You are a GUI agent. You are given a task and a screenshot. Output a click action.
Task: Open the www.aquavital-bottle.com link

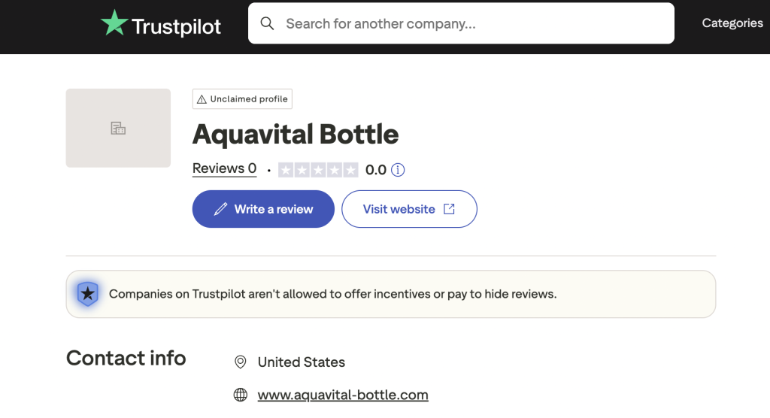point(343,395)
